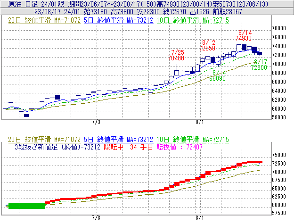294x224 pixels.
Task: Click the 8/17 72300 low label
Action: click(x=259, y=65)
